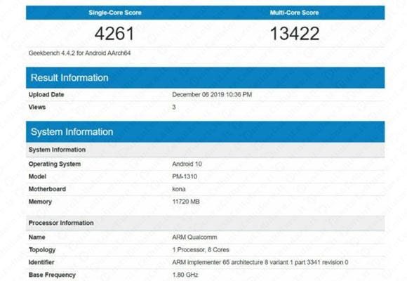This screenshot has width=407, height=281.
Task: Click the Upload Date label
Action: 46,95
